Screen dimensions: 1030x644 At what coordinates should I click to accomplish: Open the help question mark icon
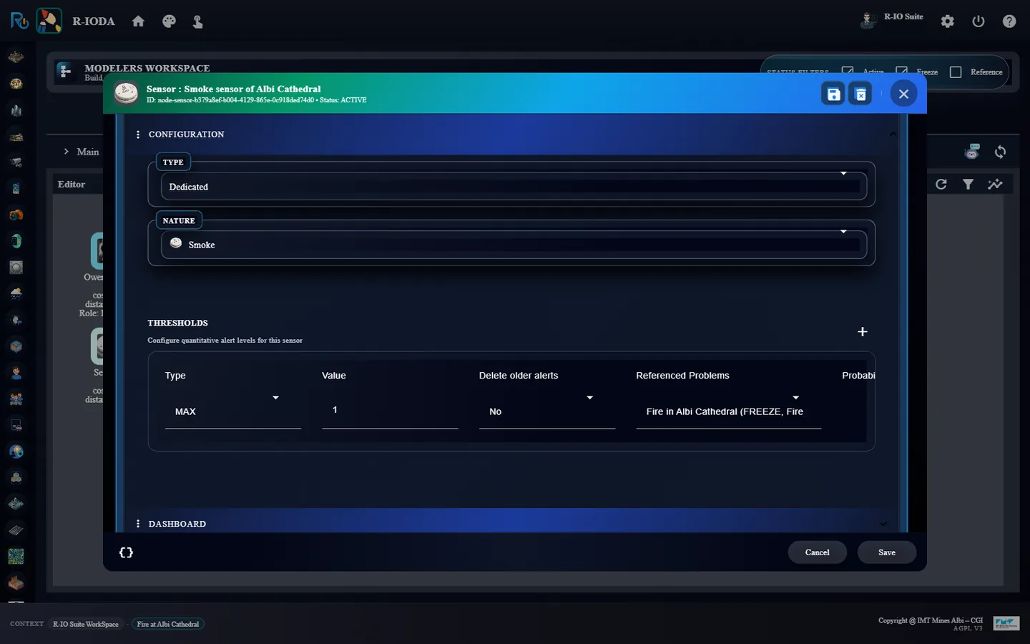tap(1009, 21)
